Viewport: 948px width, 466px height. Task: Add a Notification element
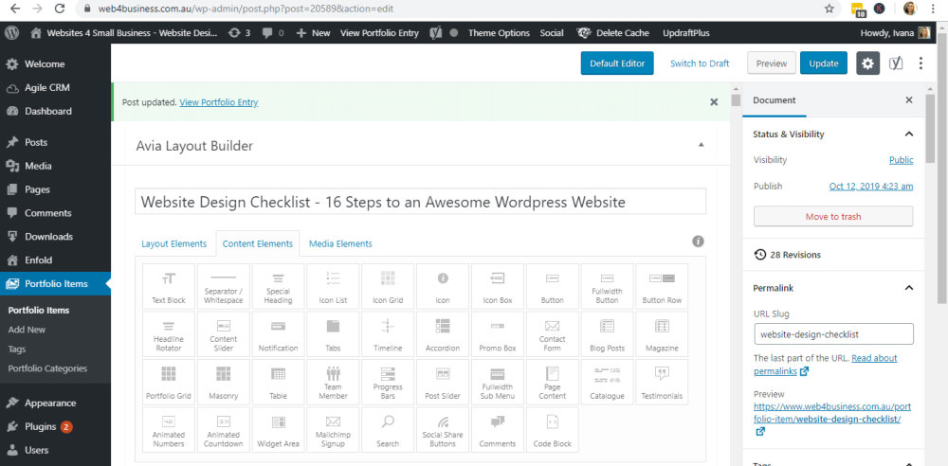coord(278,334)
